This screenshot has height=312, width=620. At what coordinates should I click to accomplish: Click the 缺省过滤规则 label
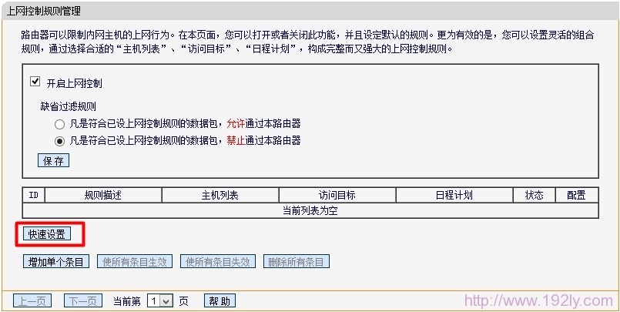(x=68, y=106)
